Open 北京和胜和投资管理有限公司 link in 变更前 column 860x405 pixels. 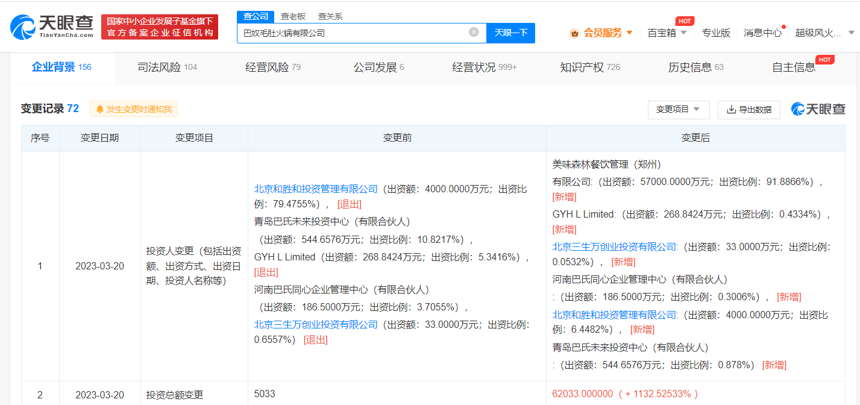pos(316,189)
